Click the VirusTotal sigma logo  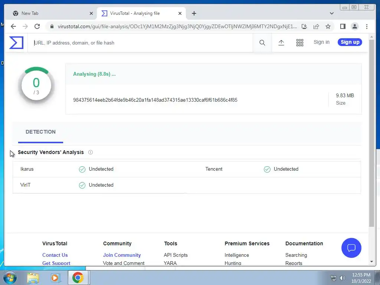16,43
